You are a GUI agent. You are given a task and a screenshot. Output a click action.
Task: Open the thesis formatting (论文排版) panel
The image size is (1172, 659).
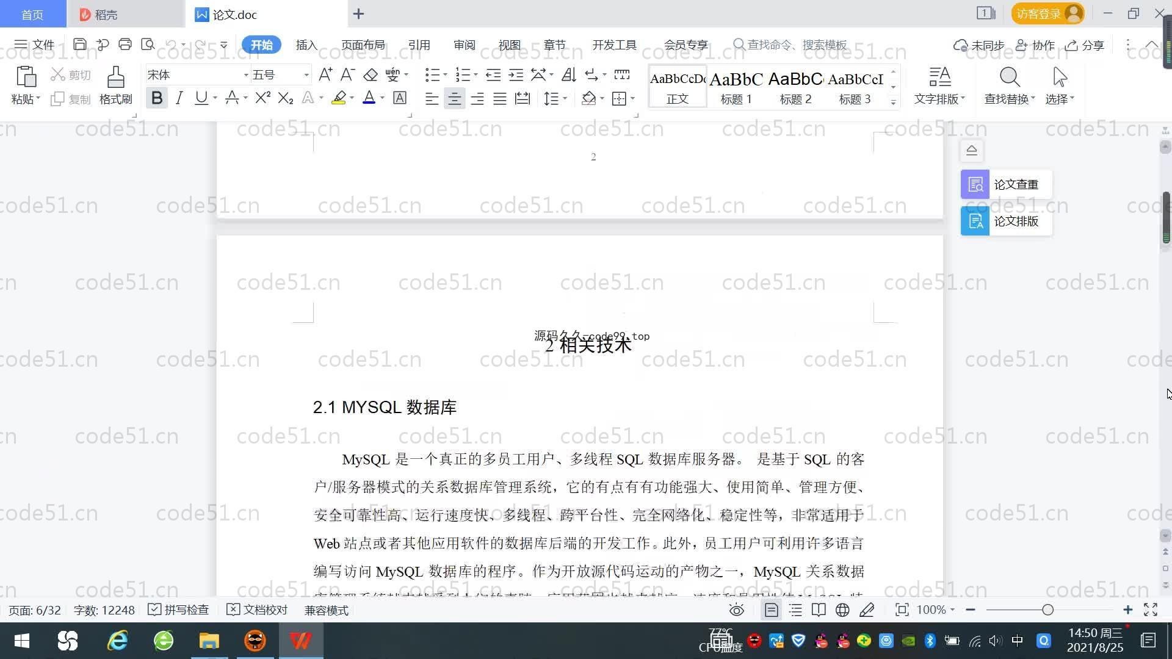1007,221
